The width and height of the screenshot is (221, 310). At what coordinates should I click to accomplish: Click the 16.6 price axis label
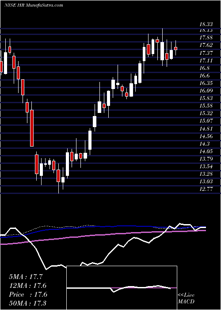click(205, 76)
